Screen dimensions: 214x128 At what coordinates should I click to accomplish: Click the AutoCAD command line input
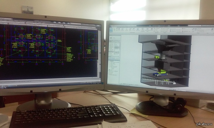click(49, 80)
